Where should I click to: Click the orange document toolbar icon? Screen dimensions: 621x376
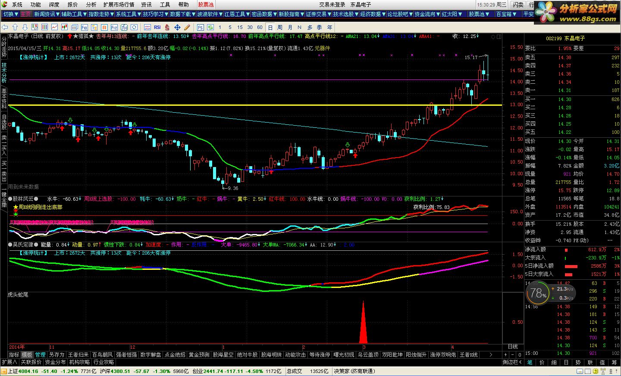point(104,27)
